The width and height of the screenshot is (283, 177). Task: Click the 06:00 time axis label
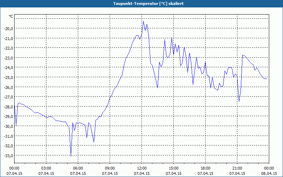point(78,169)
